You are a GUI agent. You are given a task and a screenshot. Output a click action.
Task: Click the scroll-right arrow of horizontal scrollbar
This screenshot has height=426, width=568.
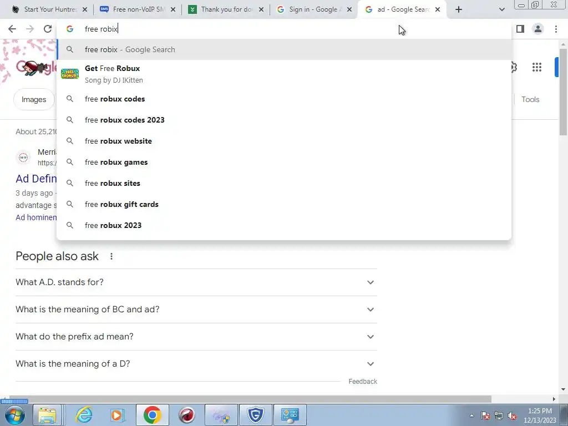coord(554,399)
